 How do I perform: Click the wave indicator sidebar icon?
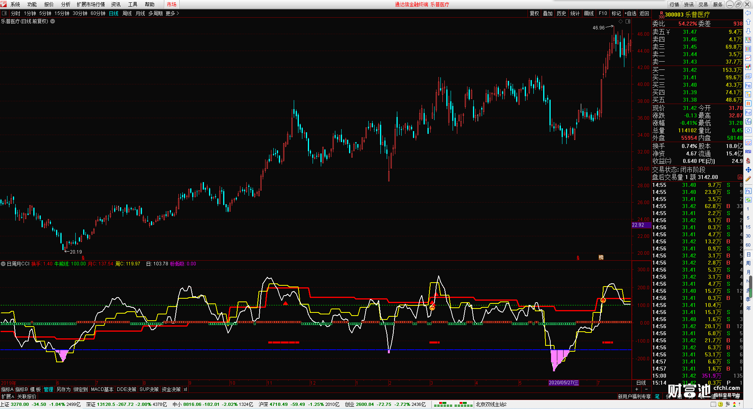748,142
